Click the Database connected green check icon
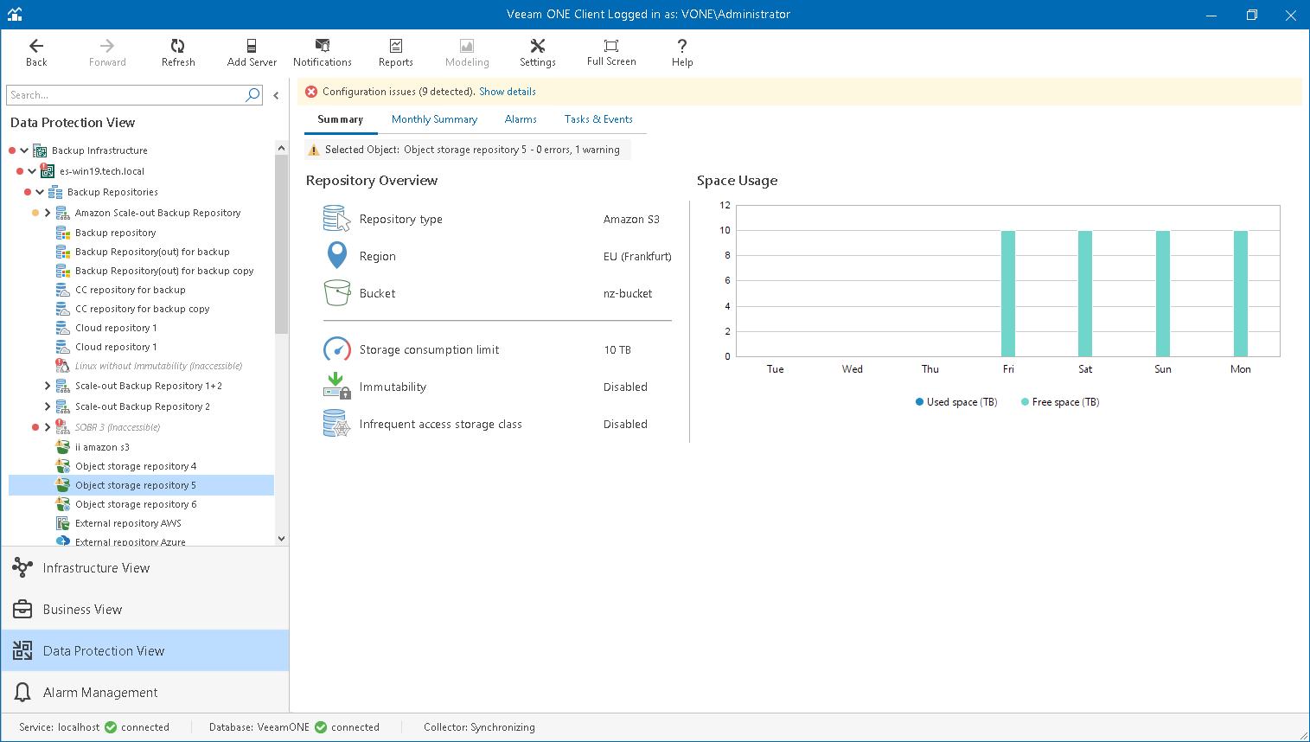The width and height of the screenshot is (1310, 742). (321, 727)
